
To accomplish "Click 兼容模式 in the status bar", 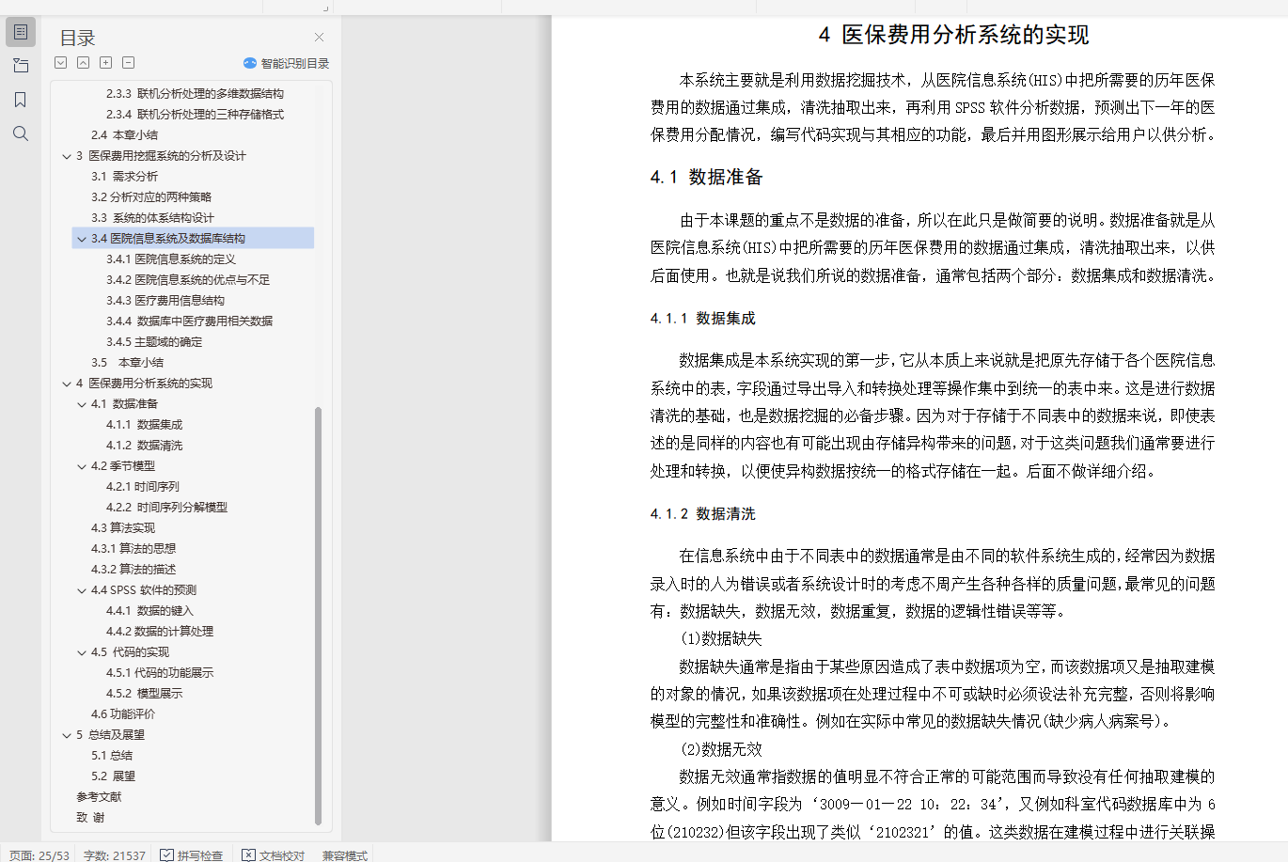I will click(x=345, y=855).
